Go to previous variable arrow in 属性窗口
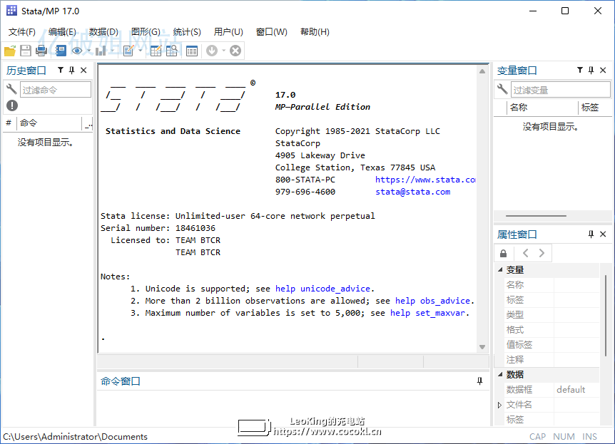 [526, 253]
